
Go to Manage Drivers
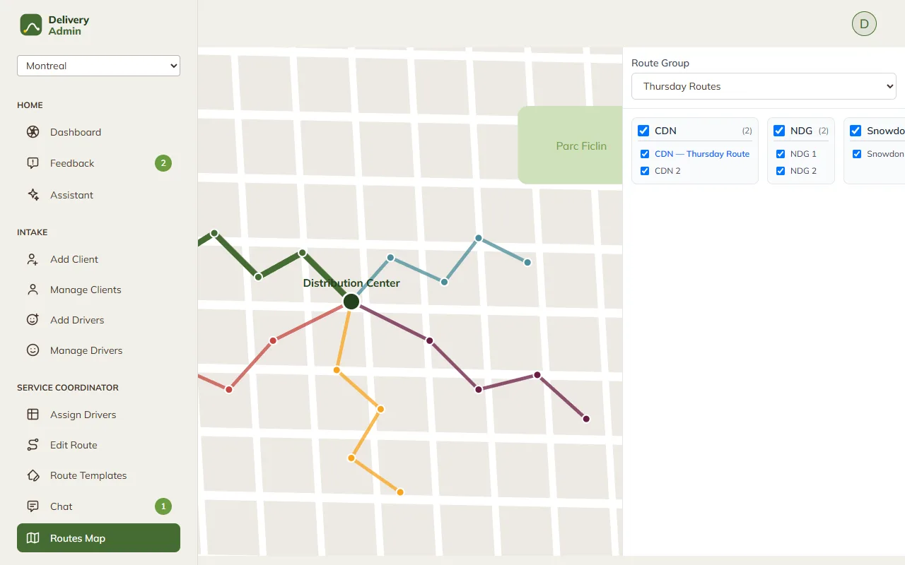(x=98, y=350)
